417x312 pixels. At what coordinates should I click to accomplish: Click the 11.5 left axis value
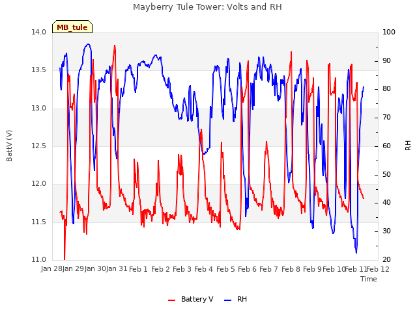[x=39, y=222]
